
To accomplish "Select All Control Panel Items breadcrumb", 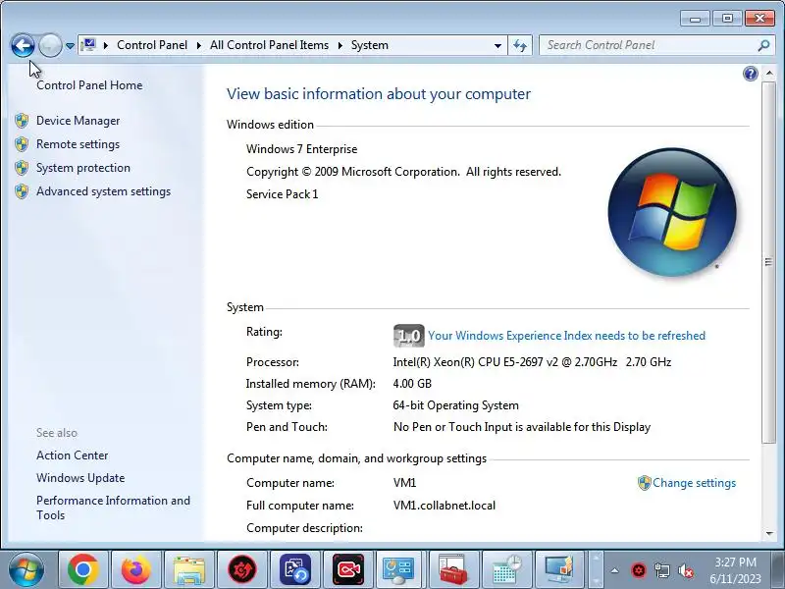I will coord(269,45).
